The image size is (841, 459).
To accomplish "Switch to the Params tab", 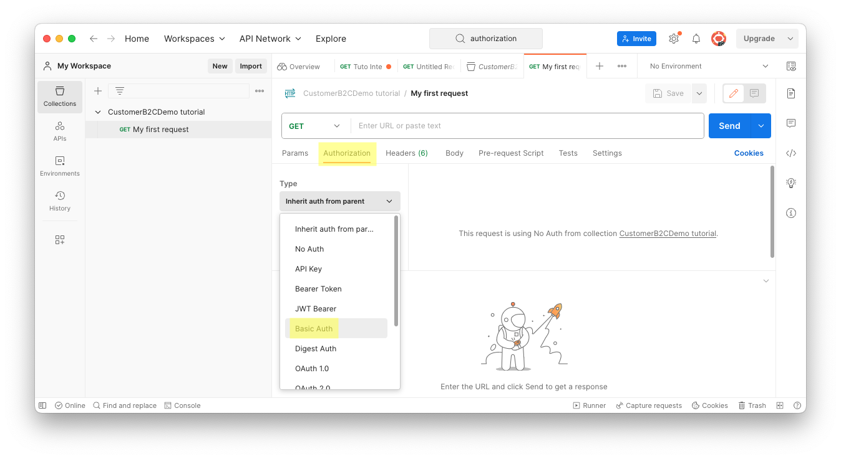I will click(295, 153).
